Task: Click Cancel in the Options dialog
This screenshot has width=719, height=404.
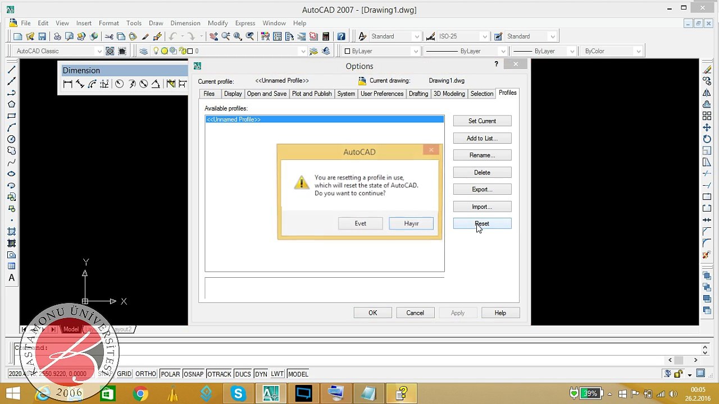Action: [415, 313]
